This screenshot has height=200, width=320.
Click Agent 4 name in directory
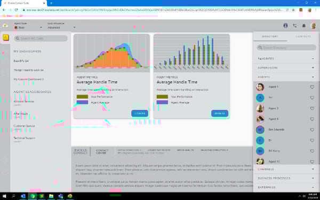273,119
